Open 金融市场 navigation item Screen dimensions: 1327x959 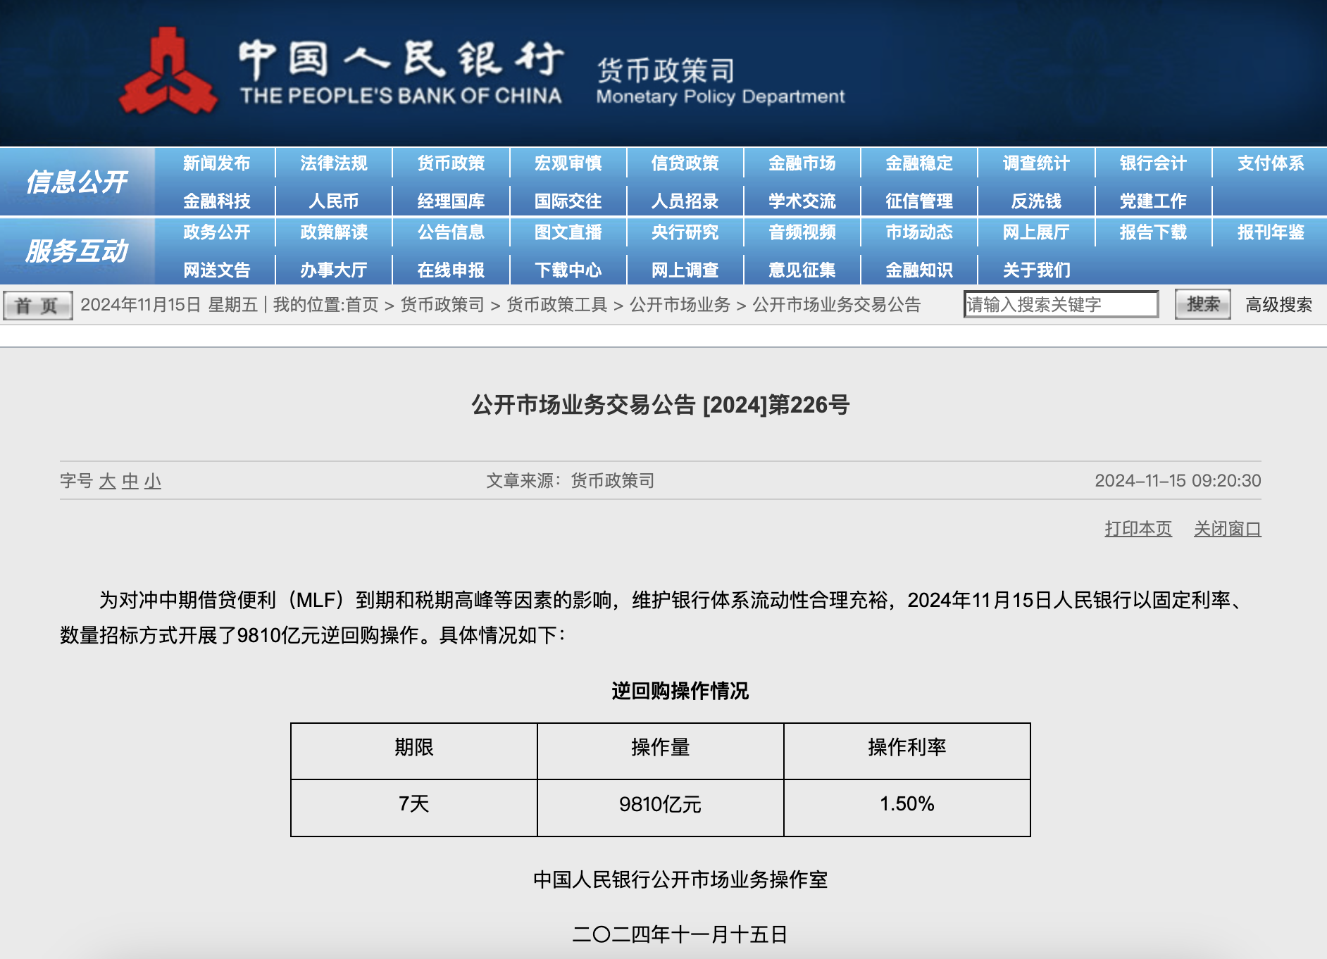point(802,163)
